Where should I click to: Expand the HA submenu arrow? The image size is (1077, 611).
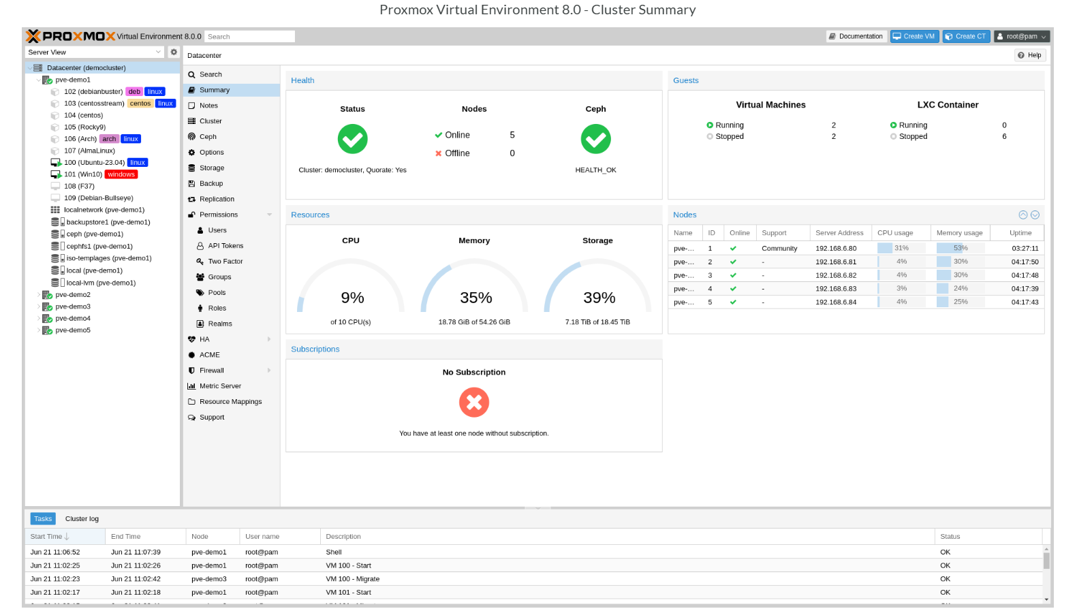(270, 339)
